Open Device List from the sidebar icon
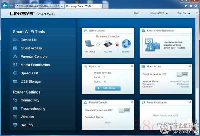 (x=15, y=40)
